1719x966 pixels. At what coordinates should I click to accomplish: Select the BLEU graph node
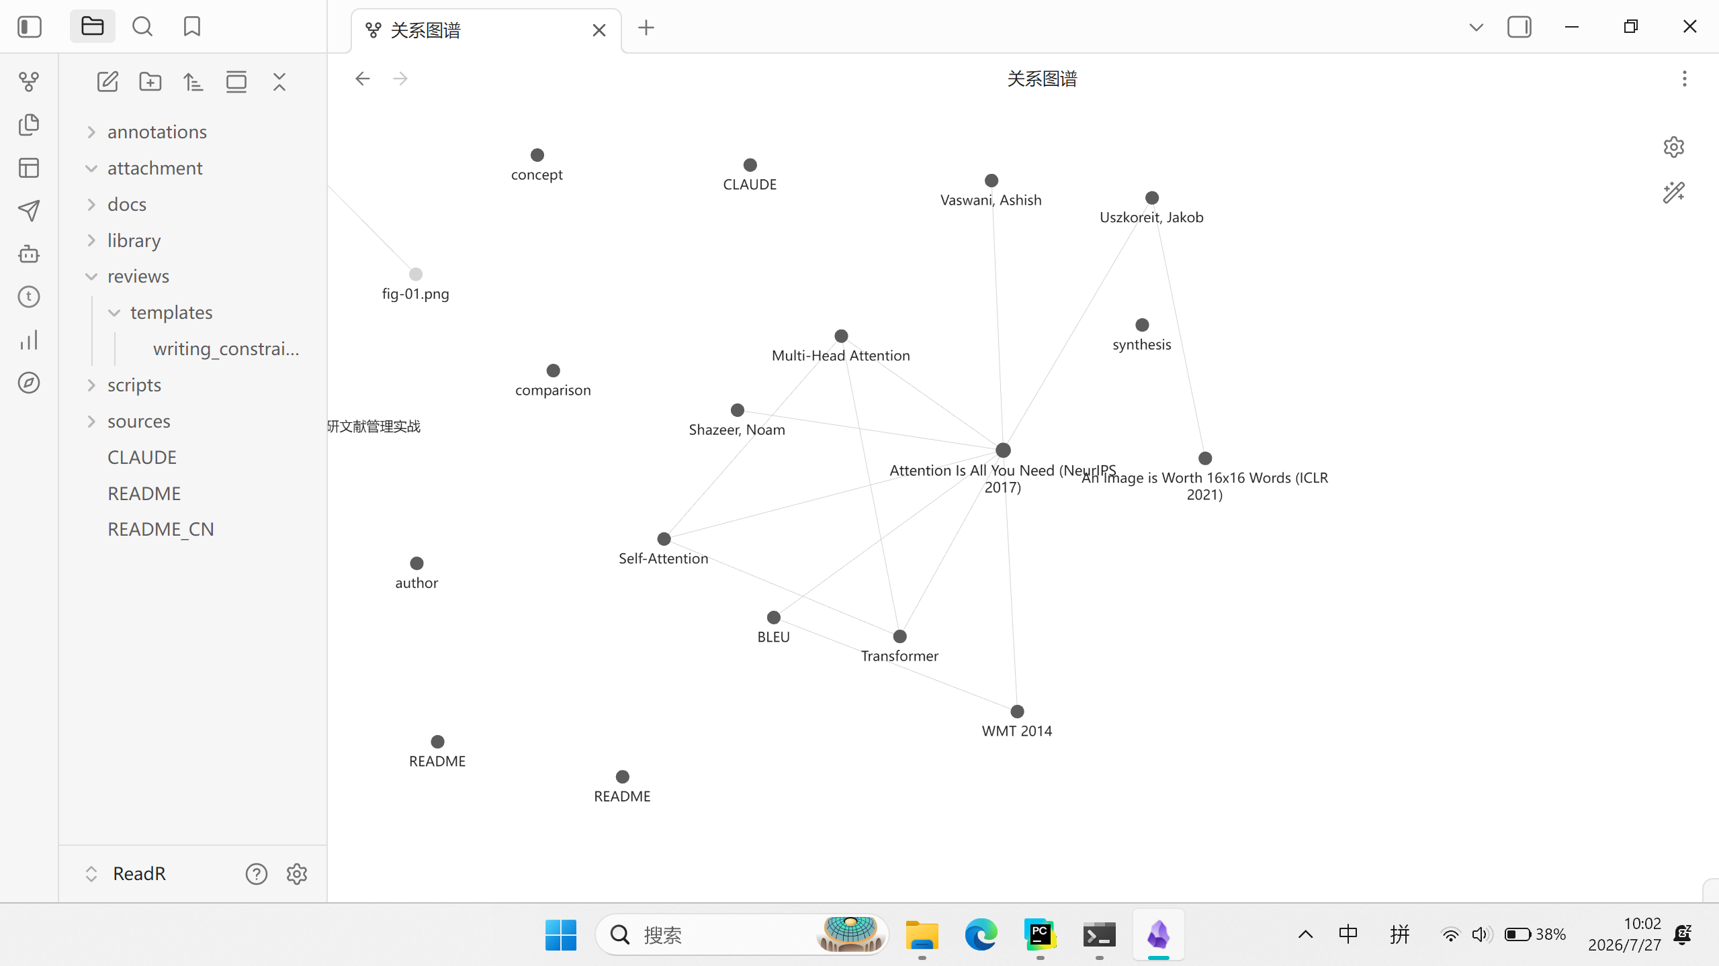(774, 617)
